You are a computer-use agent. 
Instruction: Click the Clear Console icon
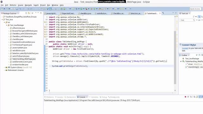click(194, 97)
